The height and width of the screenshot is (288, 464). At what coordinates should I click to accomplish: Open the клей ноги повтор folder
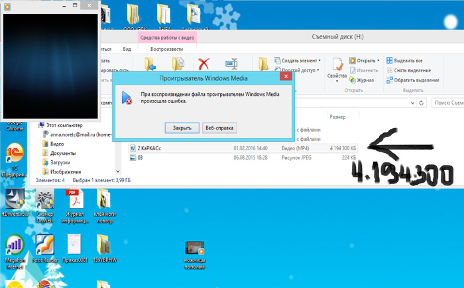click(x=105, y=207)
